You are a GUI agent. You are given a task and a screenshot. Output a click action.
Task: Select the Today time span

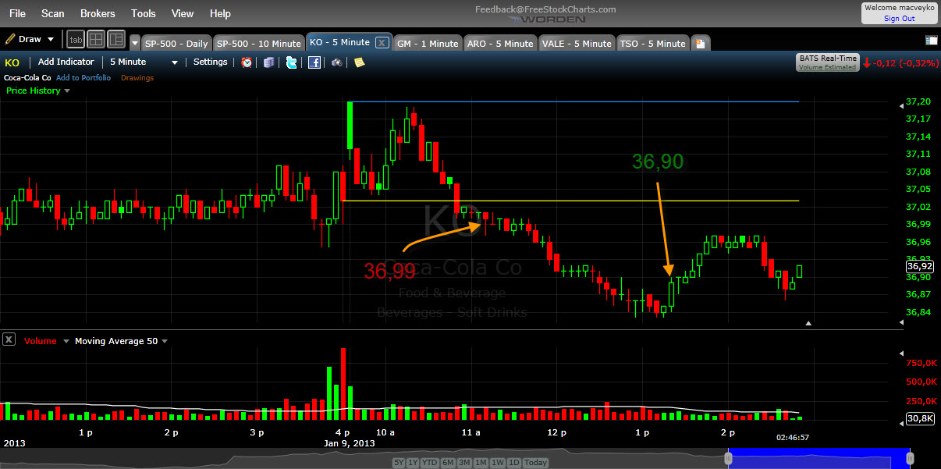(x=536, y=463)
